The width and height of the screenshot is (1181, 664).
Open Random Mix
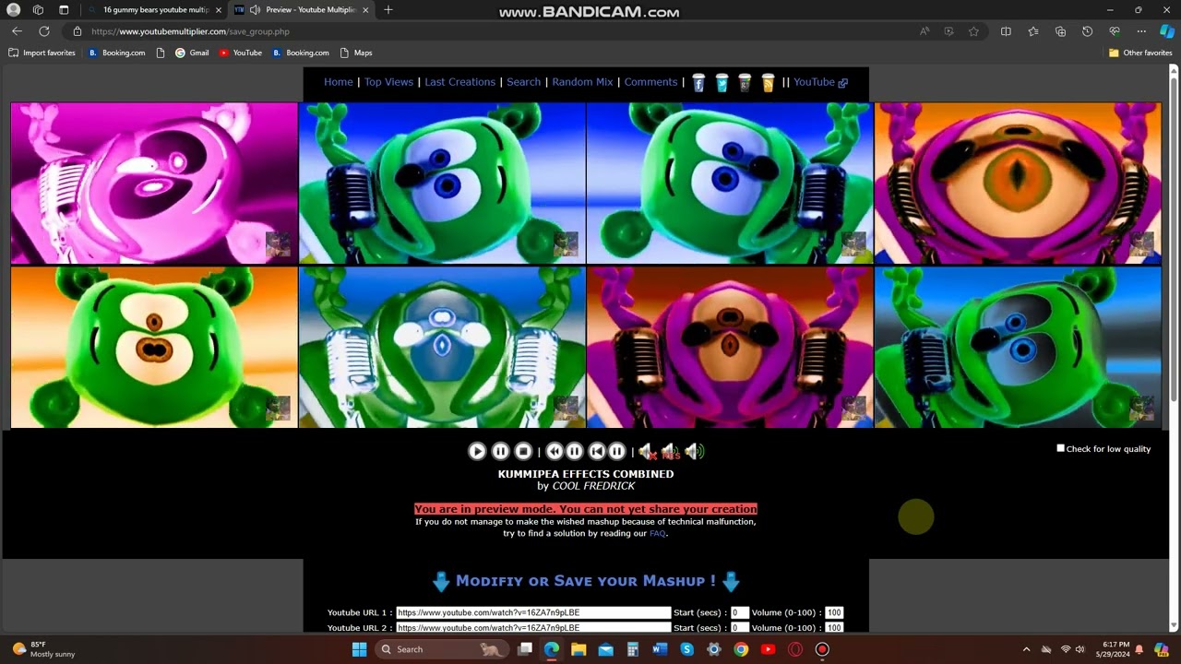click(x=582, y=82)
